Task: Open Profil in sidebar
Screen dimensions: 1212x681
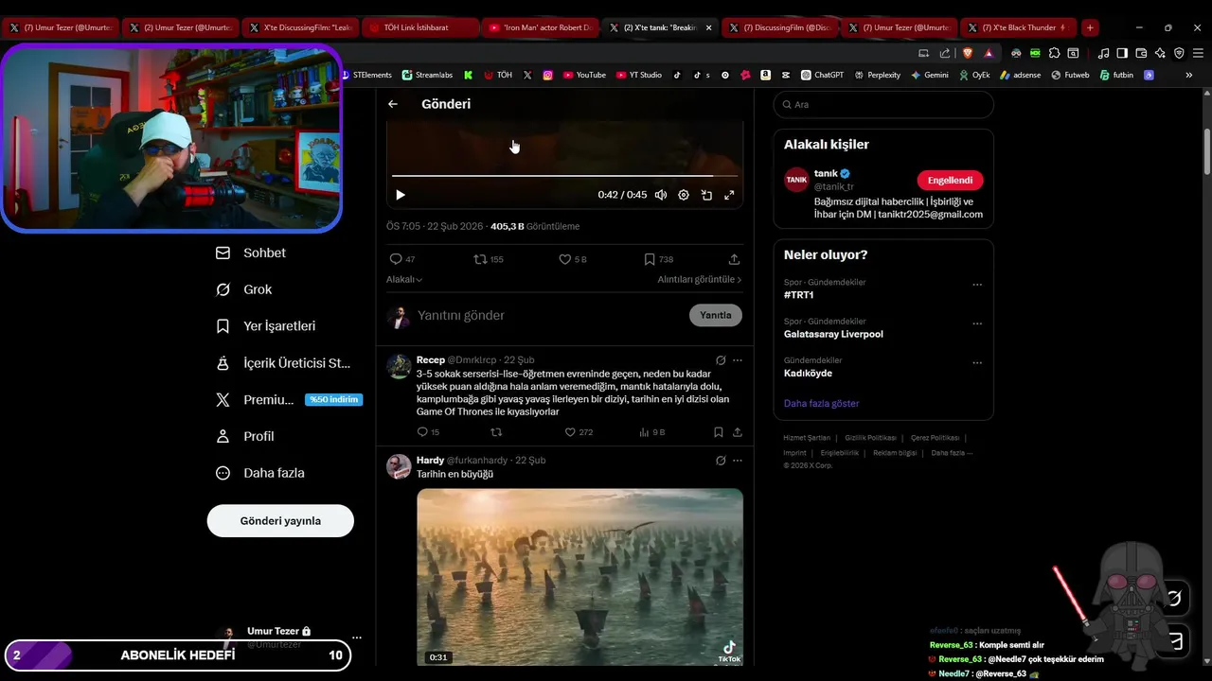Action: coord(245,437)
